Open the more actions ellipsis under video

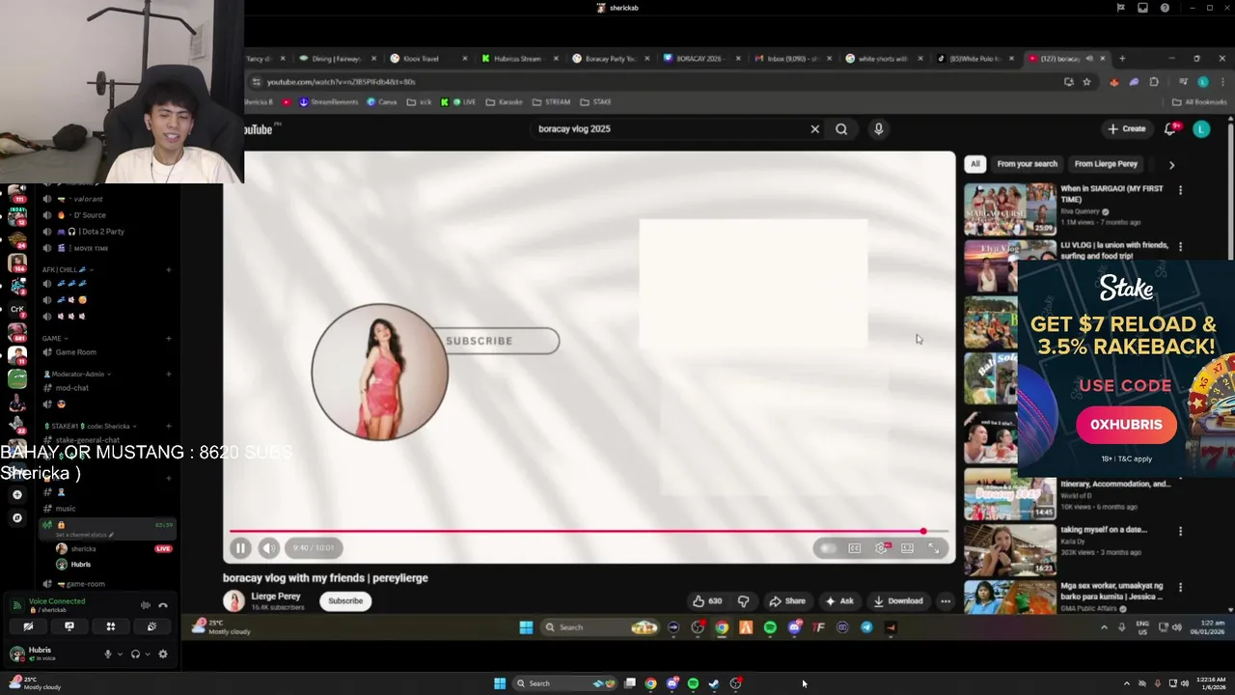(x=946, y=600)
